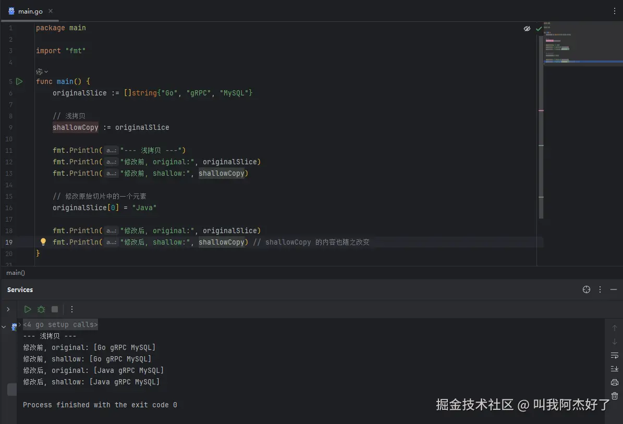Toggle the reader mode eye icon
The width and height of the screenshot is (623, 424).
(527, 29)
